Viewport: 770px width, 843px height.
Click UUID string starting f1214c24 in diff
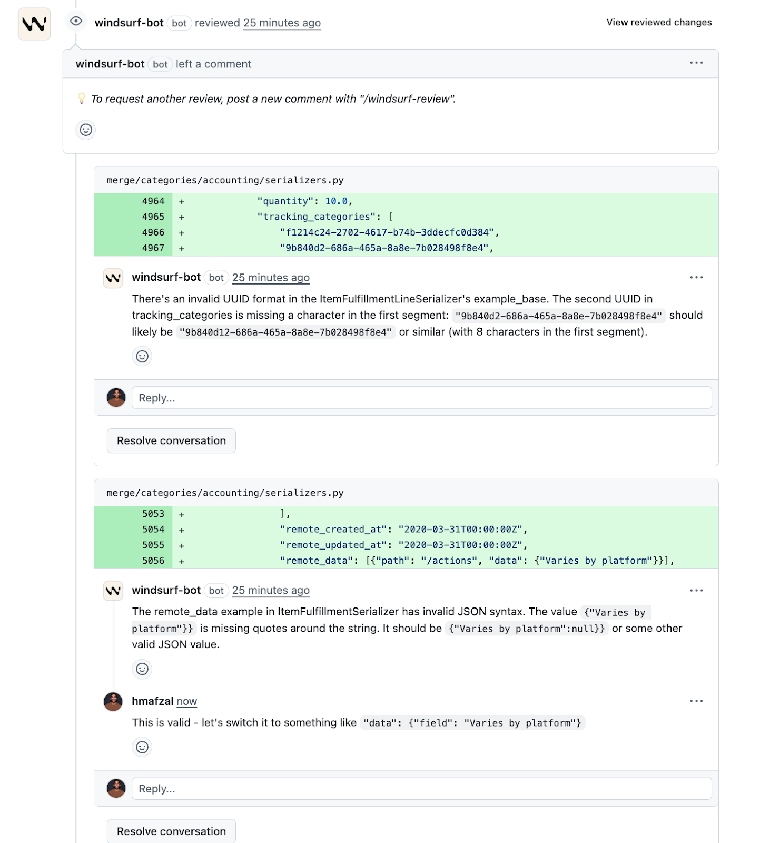coord(387,232)
